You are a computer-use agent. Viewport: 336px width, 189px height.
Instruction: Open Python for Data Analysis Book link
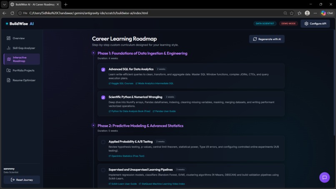click(x=129, y=111)
